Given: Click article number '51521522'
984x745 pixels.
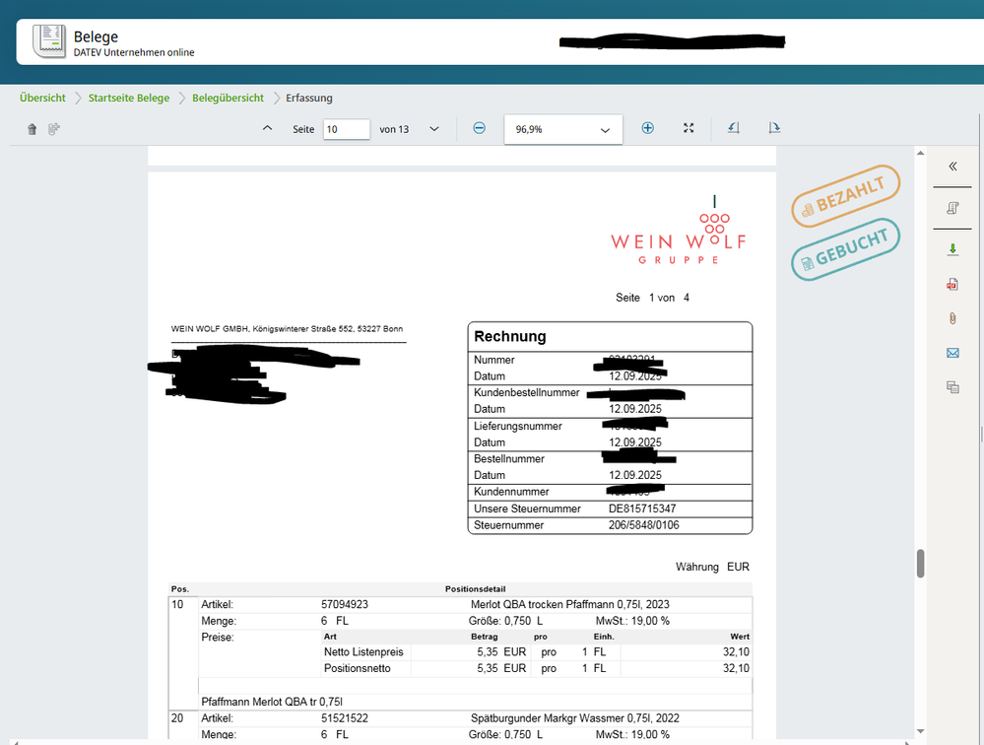Looking at the screenshot, I should (x=345, y=718).
